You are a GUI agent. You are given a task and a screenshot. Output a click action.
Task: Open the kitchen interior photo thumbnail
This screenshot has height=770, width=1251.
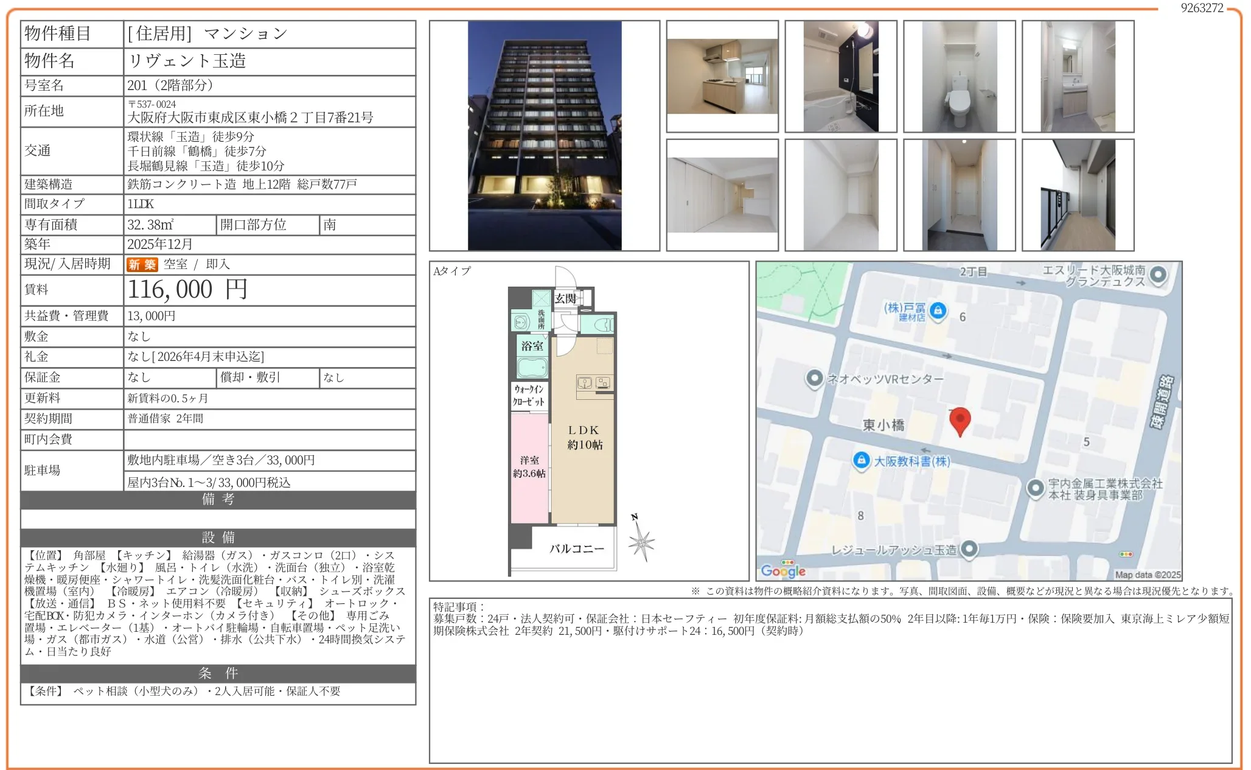point(722,77)
